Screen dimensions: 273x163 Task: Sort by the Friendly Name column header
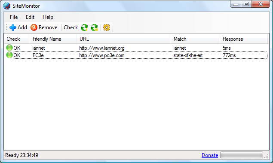(53, 39)
